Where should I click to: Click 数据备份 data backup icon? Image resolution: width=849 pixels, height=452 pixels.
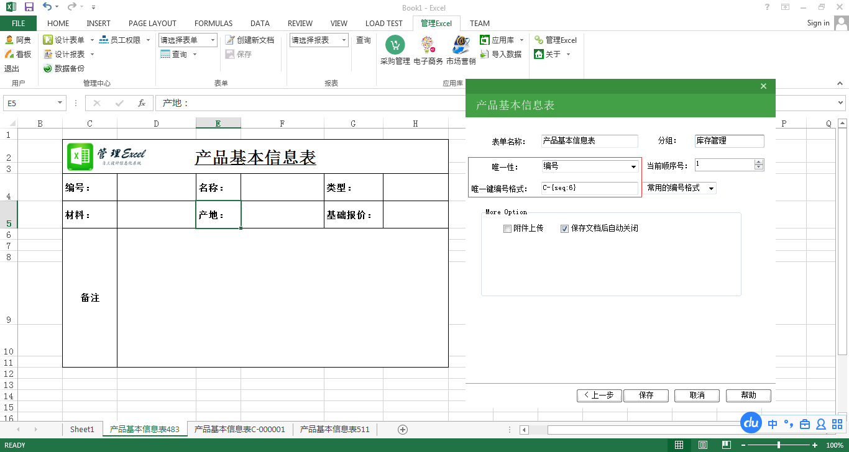click(48, 68)
